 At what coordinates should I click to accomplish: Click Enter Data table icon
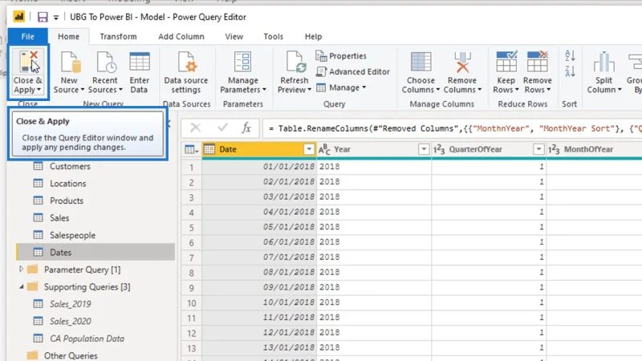coord(139,63)
